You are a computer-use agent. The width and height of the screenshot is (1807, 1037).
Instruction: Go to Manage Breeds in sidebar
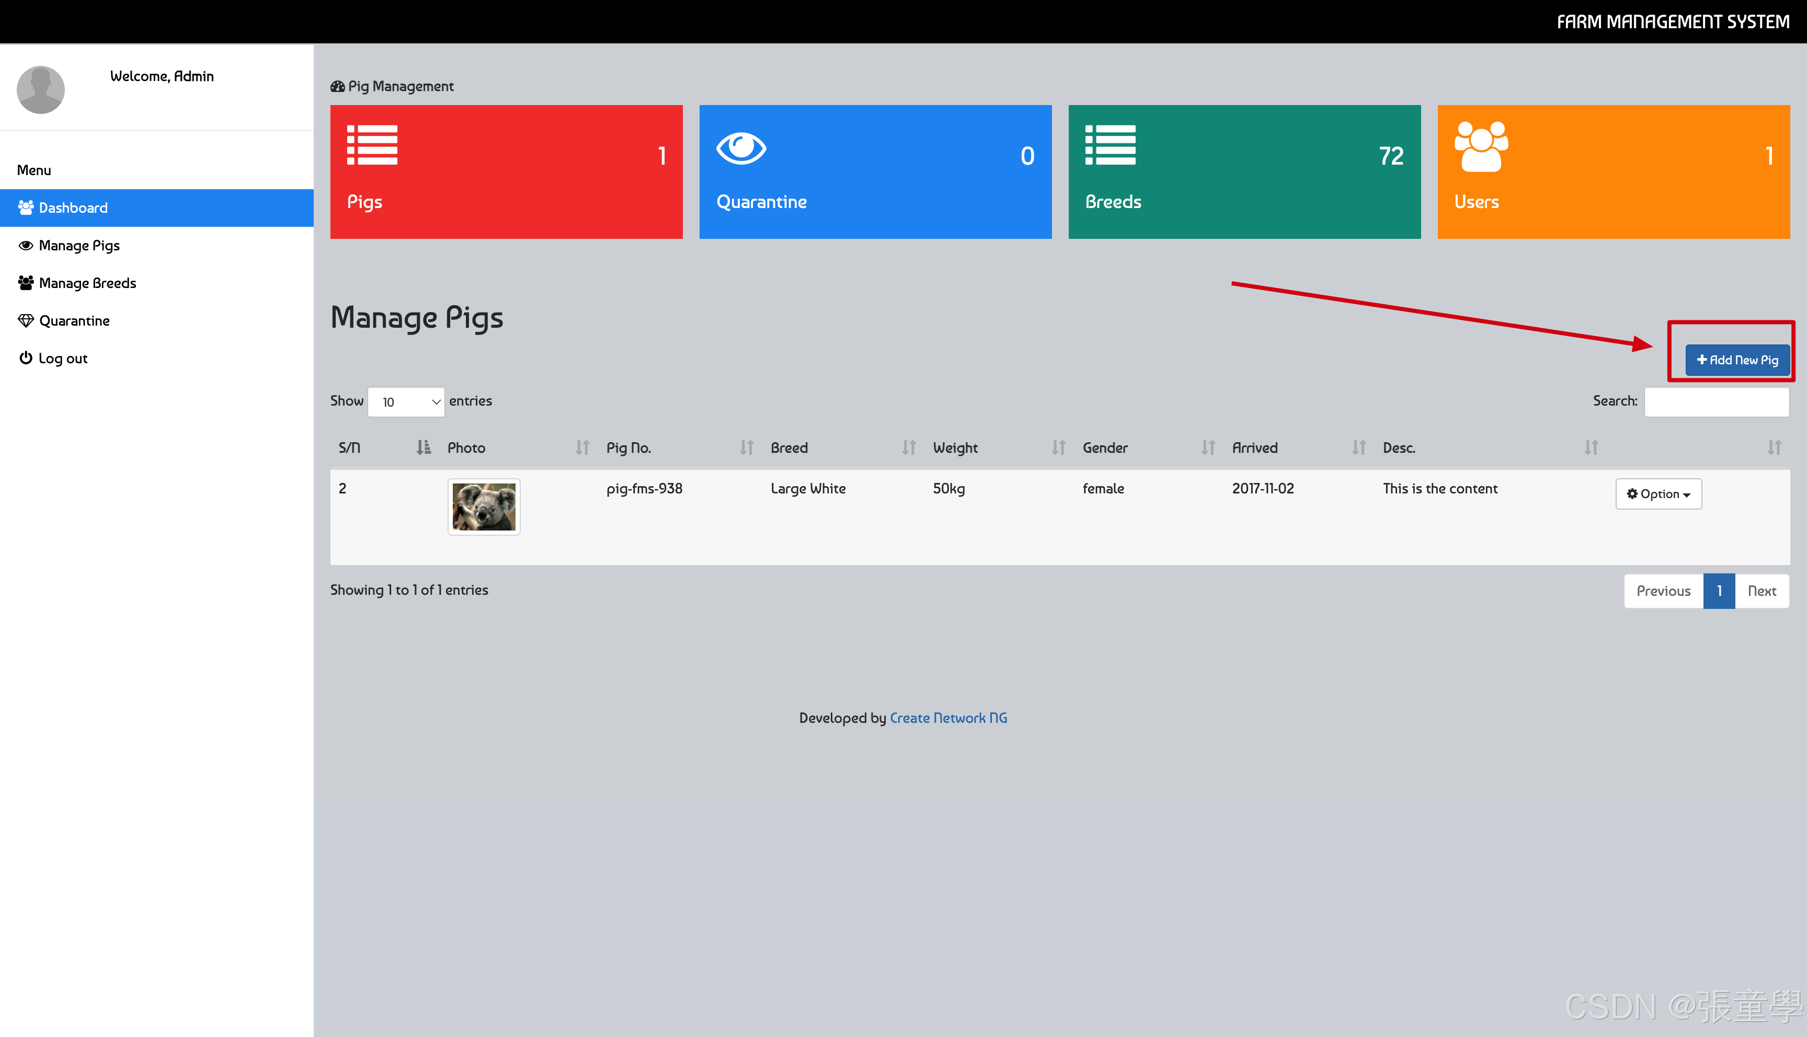[87, 283]
